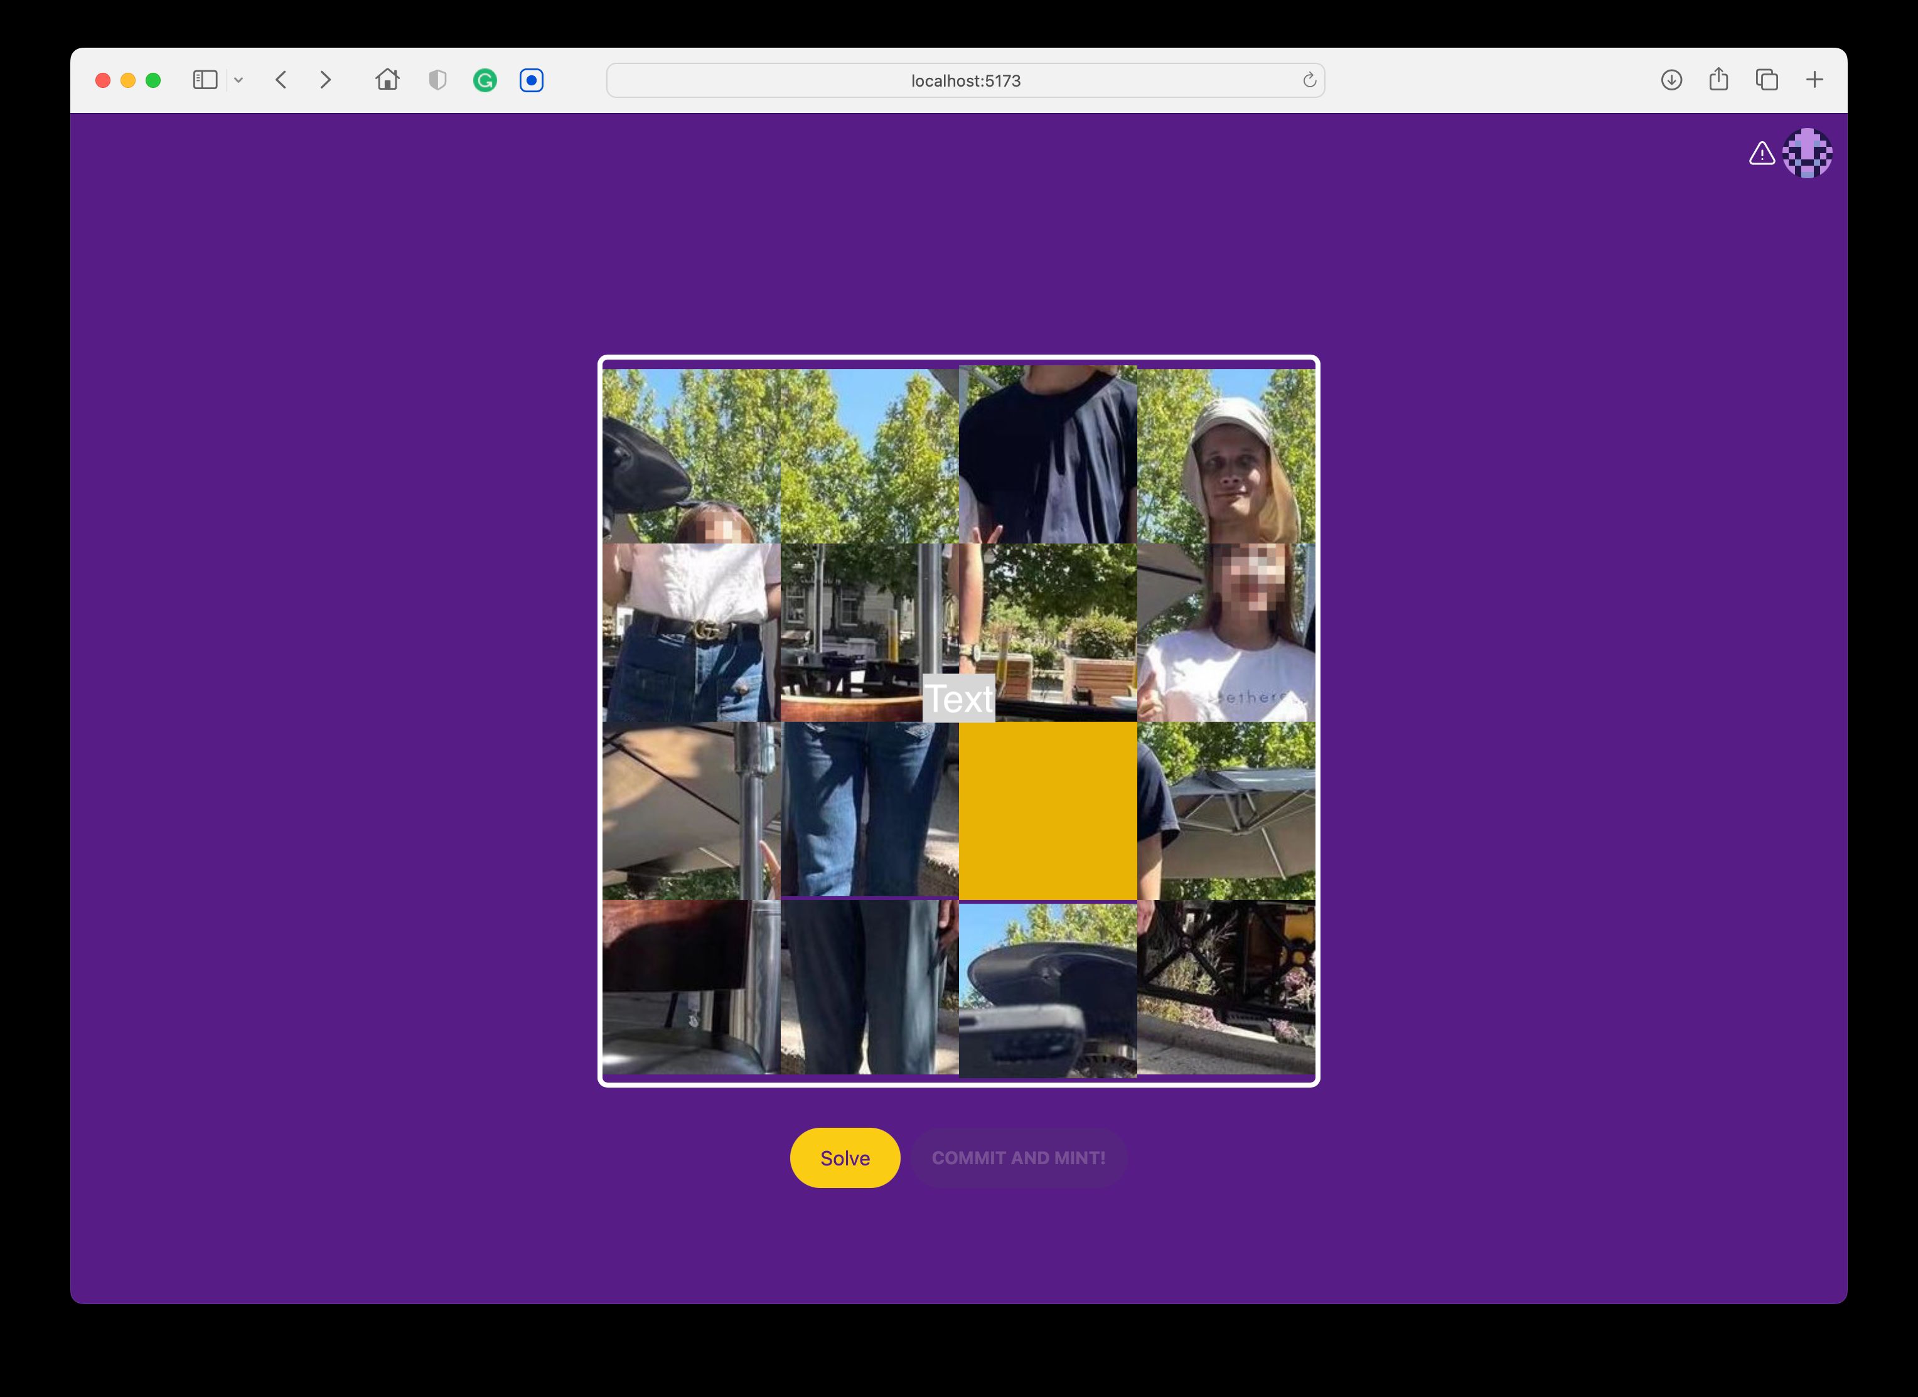Screen dimensions: 1918x1397
Task: Click the pixelated checkerboard app icon
Action: pos(1809,152)
